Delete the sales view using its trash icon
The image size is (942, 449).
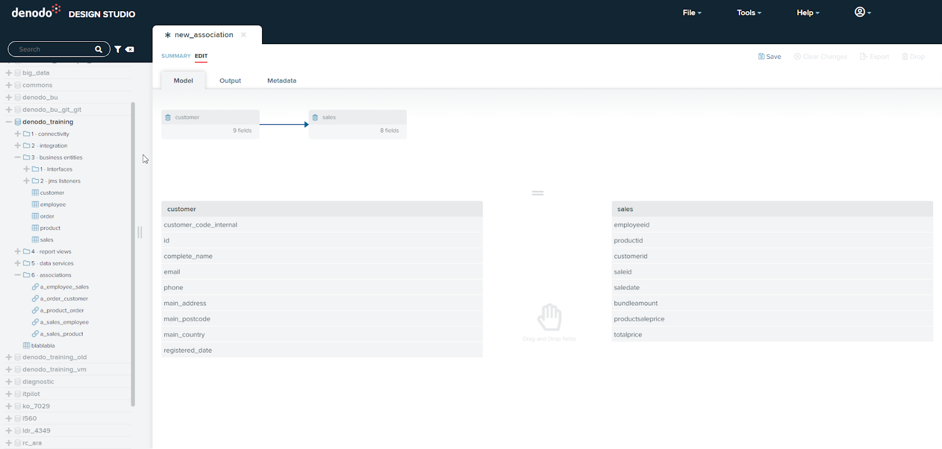316,118
